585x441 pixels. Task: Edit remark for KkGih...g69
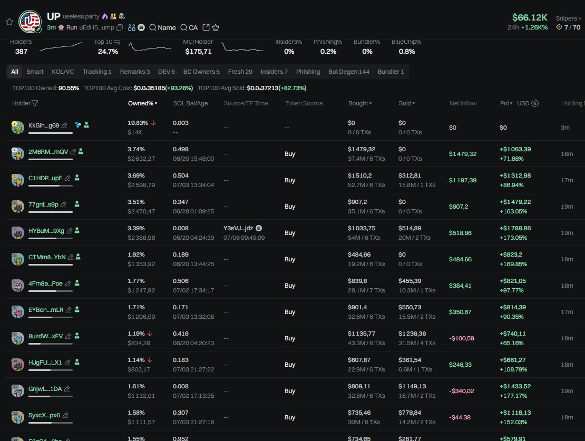pyautogui.click(x=64, y=126)
